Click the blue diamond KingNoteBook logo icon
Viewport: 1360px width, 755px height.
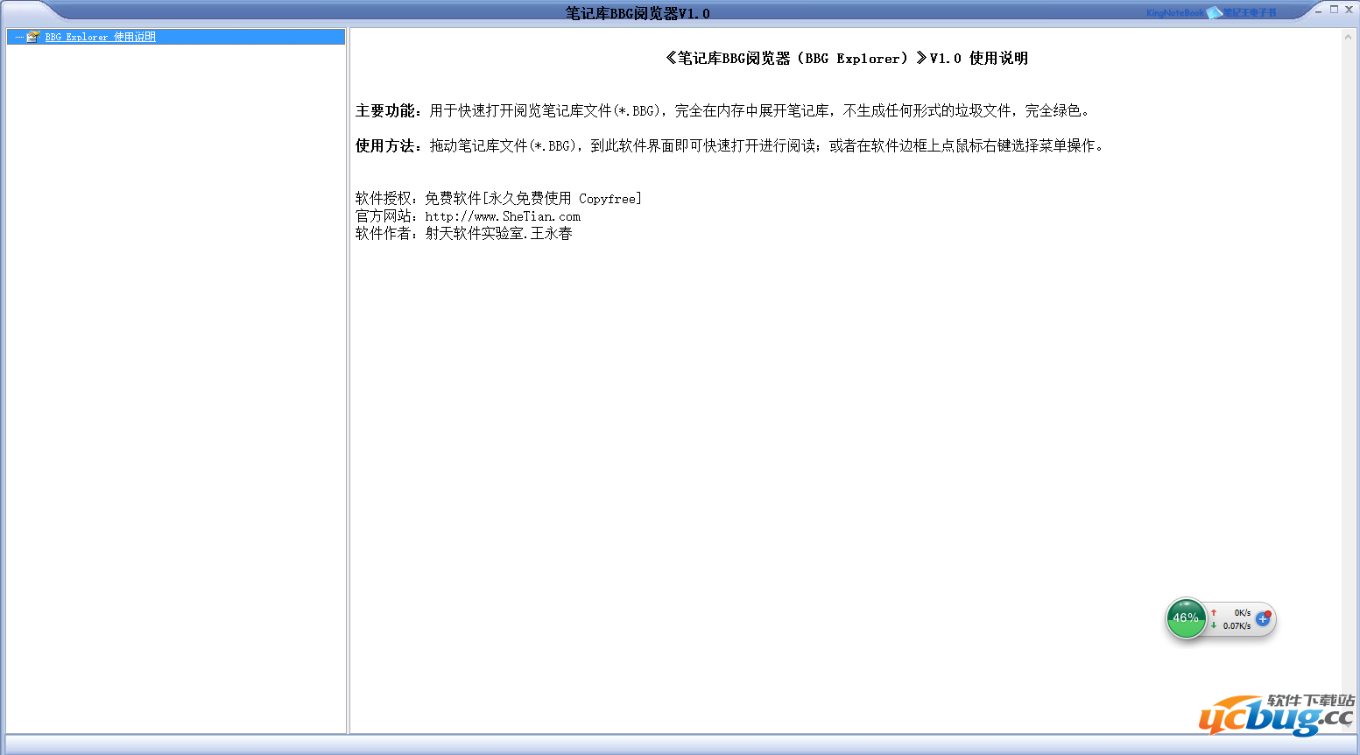1213,13
